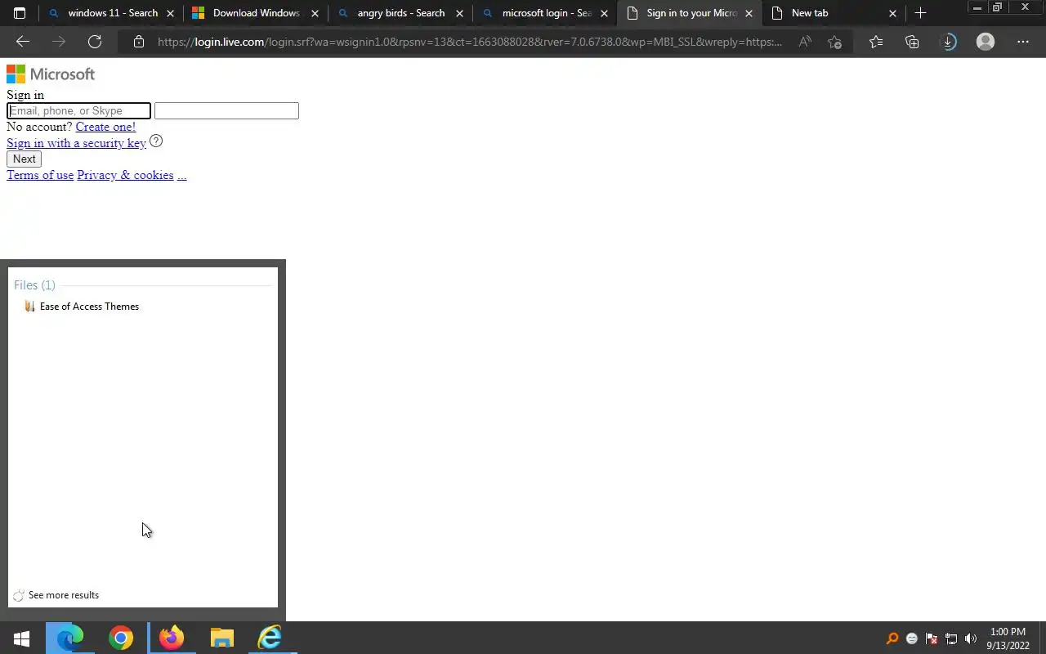Screen dimensions: 1046x654
Task: Refresh the current page
Action: (x=95, y=42)
